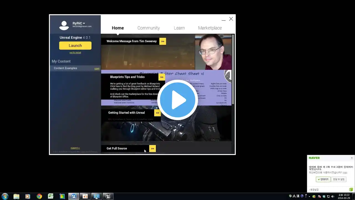Open the Windows Start menu
This screenshot has width=355, height=200.
coord(5,196)
